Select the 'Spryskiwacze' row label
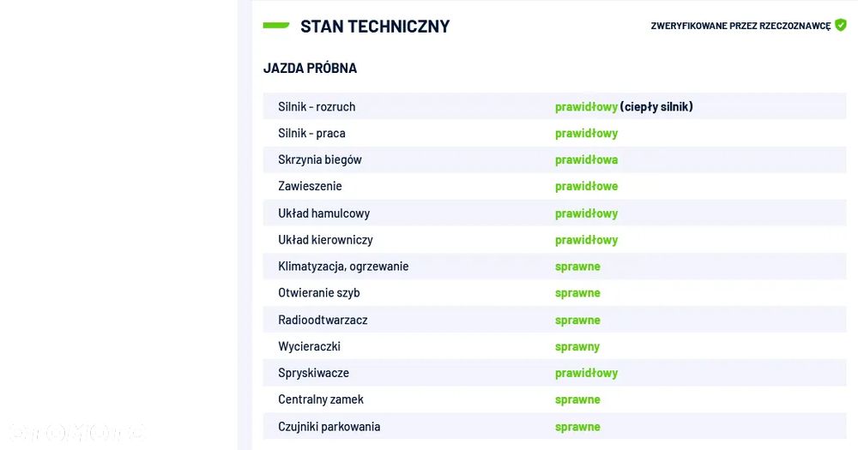The height and width of the screenshot is (450, 858). (x=313, y=373)
